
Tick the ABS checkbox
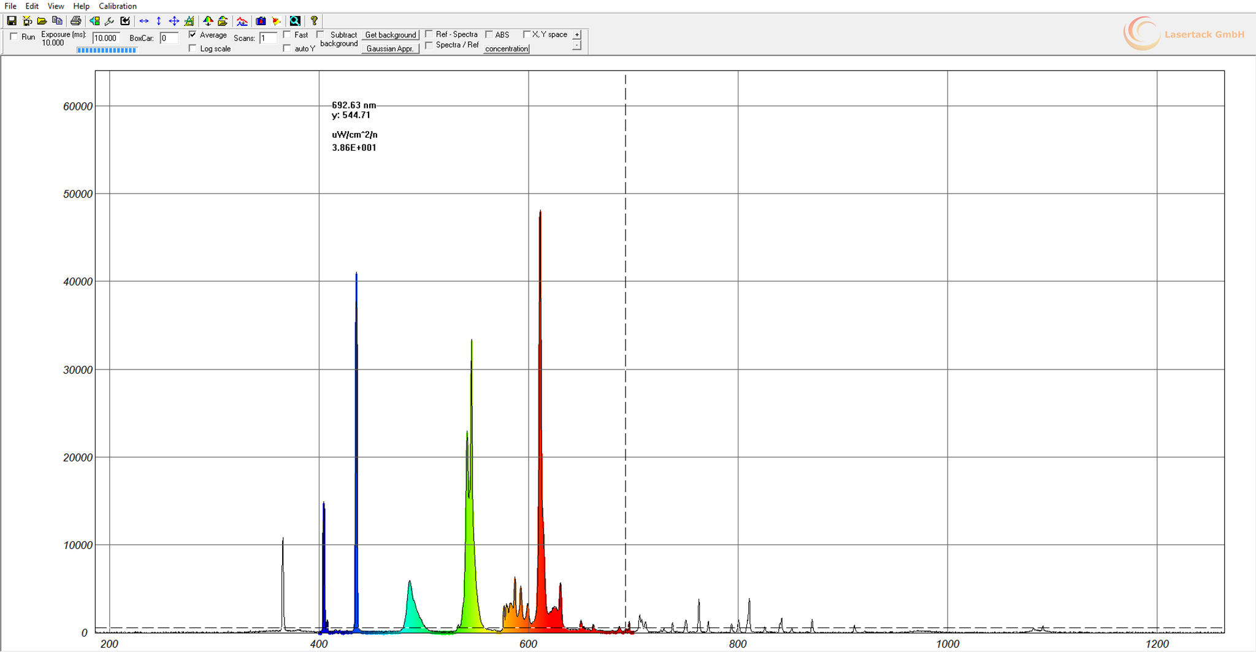pyautogui.click(x=489, y=34)
